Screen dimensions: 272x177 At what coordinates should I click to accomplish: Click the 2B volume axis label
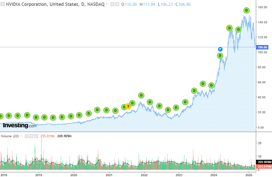click(x=260, y=143)
